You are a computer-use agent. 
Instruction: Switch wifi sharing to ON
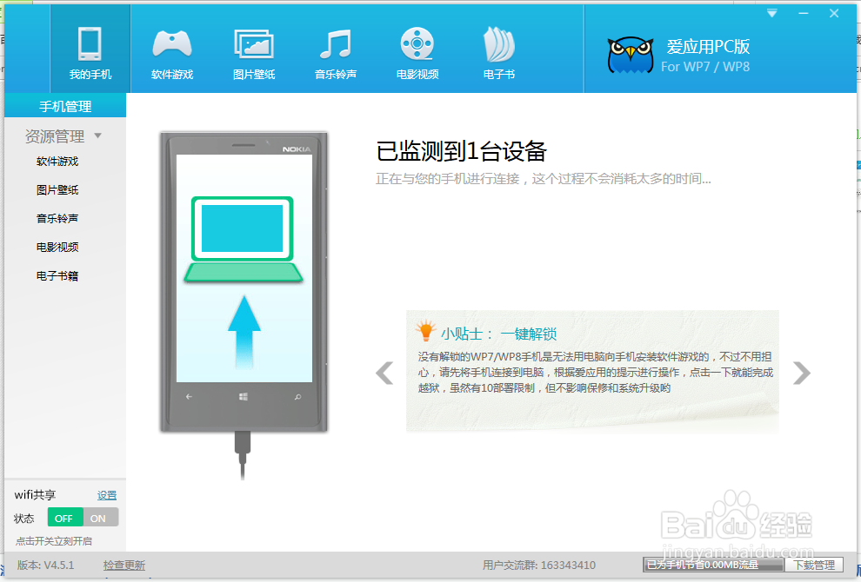pyautogui.click(x=100, y=518)
